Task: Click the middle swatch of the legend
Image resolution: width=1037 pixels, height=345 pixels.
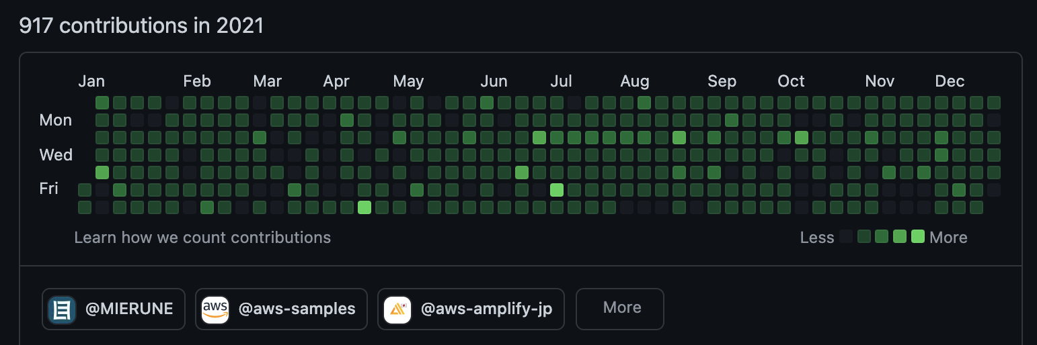Action: tap(882, 236)
